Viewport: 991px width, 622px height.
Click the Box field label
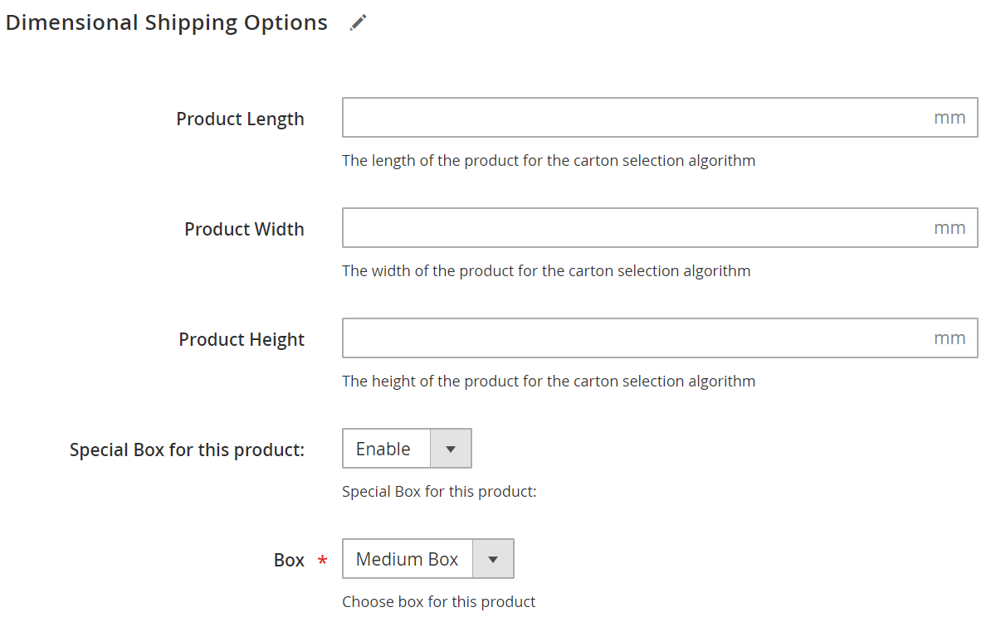(x=289, y=560)
